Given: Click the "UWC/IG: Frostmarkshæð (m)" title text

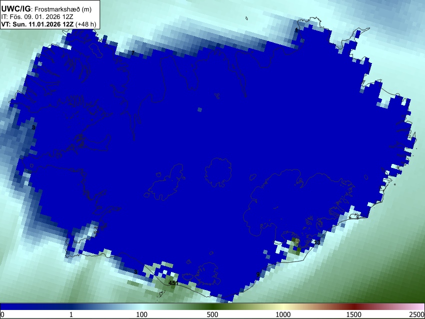Looking at the screenshot, I should (46, 9).
